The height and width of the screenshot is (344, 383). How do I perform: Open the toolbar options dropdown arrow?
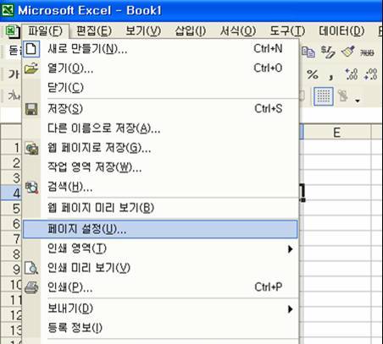point(358,101)
